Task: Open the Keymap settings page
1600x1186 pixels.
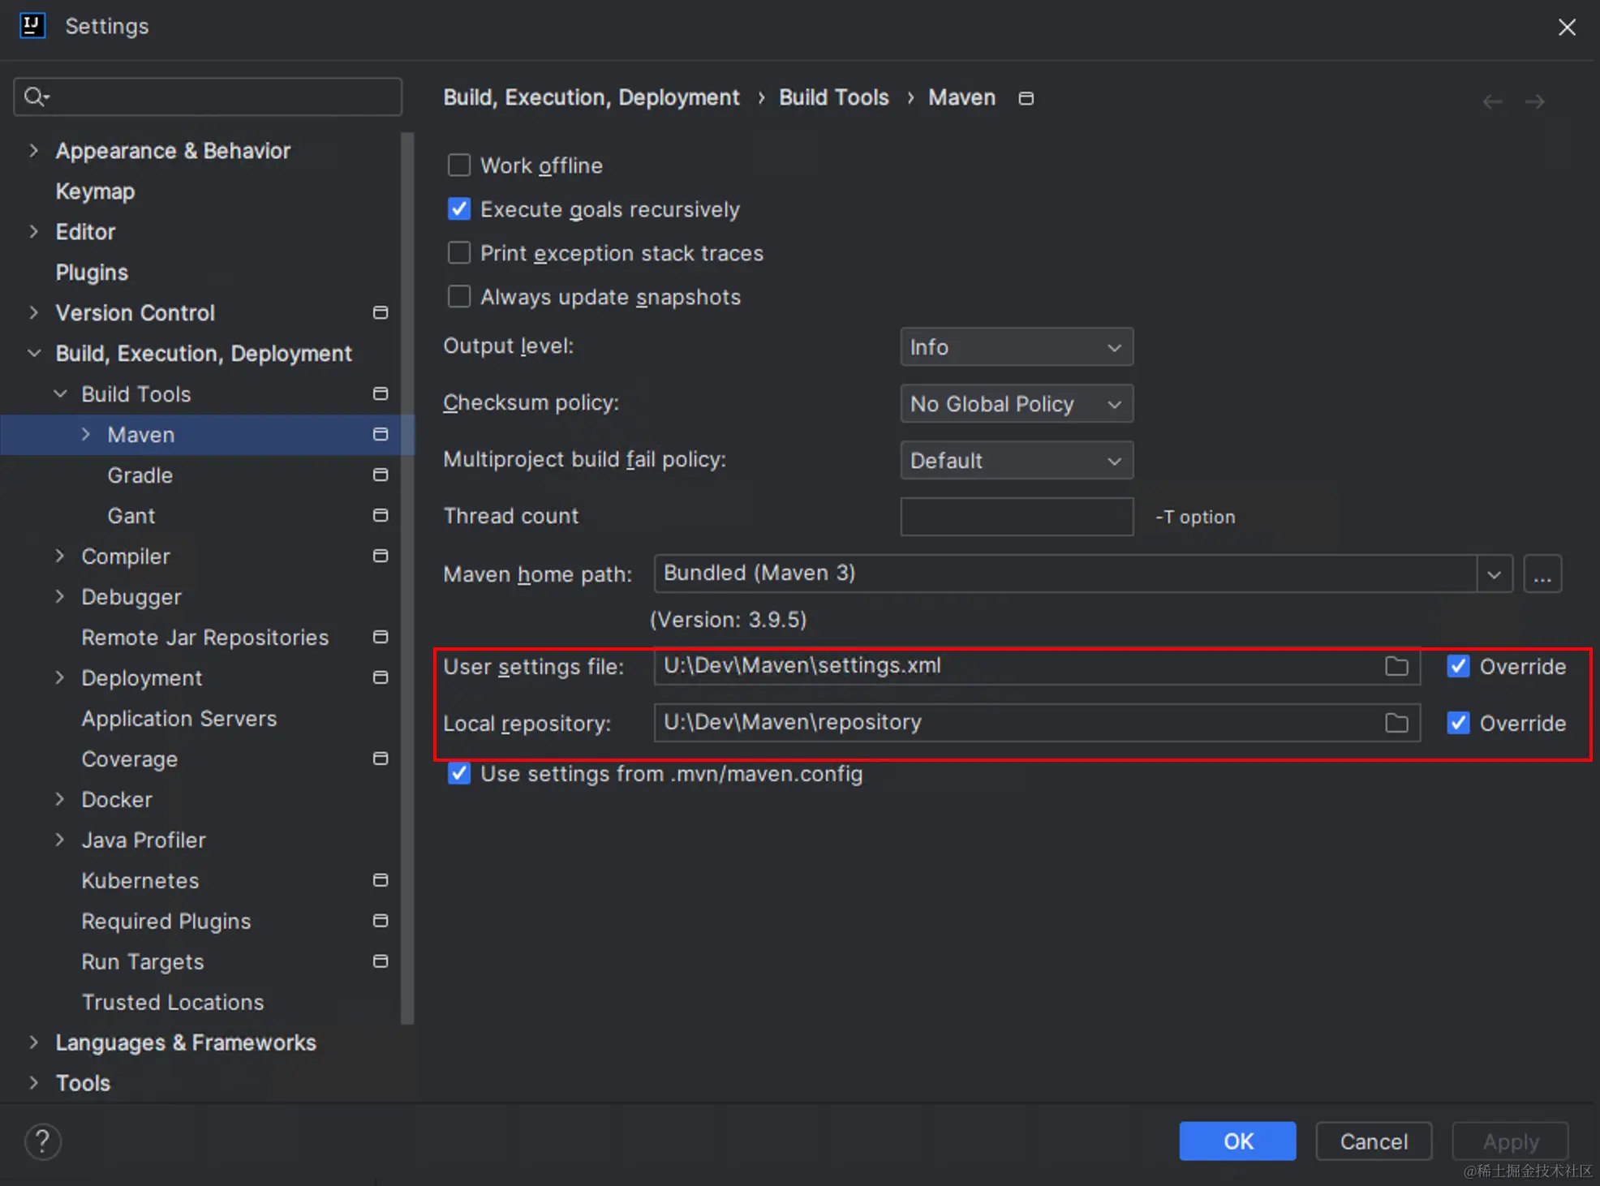Action: click(x=95, y=191)
